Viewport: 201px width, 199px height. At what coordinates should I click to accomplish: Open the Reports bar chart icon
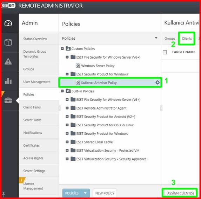click(x=8, y=81)
